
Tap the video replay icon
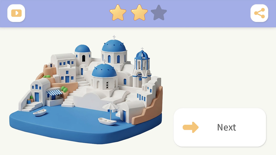[x=16, y=13]
